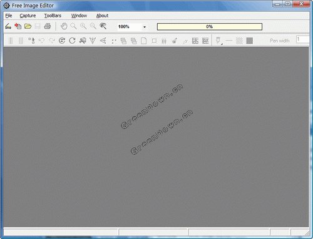Select the hand pan tool
This screenshot has width=313, height=239.
point(64,26)
